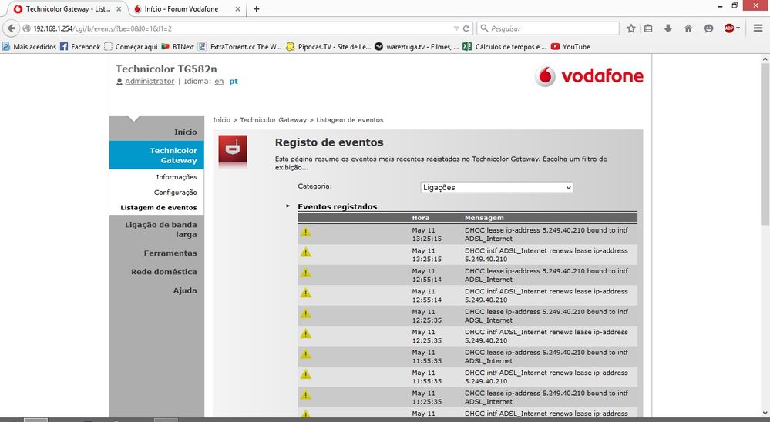770x422 pixels.
Task: Click the Mensagem column header
Action: click(x=484, y=218)
